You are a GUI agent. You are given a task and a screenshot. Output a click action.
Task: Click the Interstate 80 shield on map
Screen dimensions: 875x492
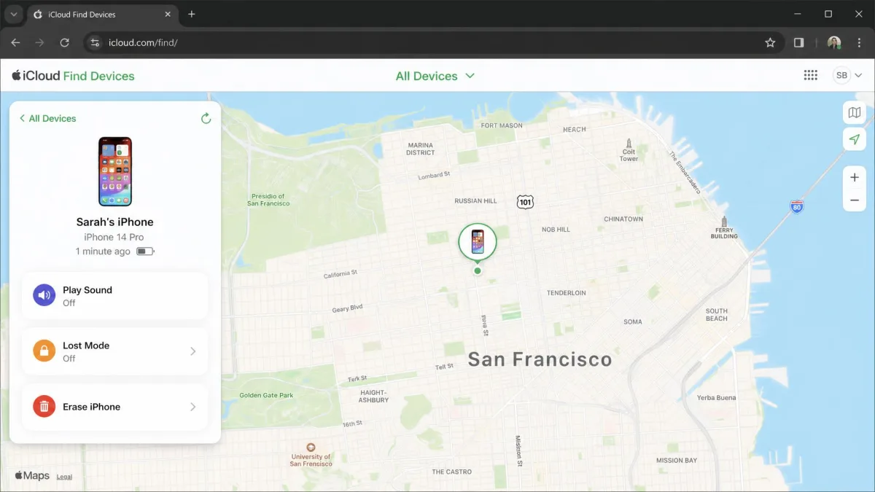[797, 206]
